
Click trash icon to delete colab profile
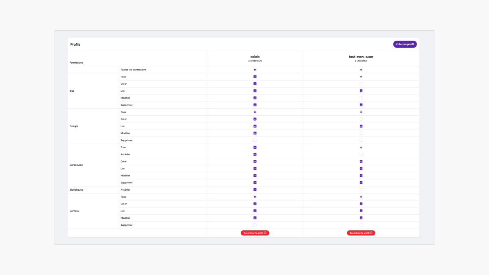pos(265,233)
